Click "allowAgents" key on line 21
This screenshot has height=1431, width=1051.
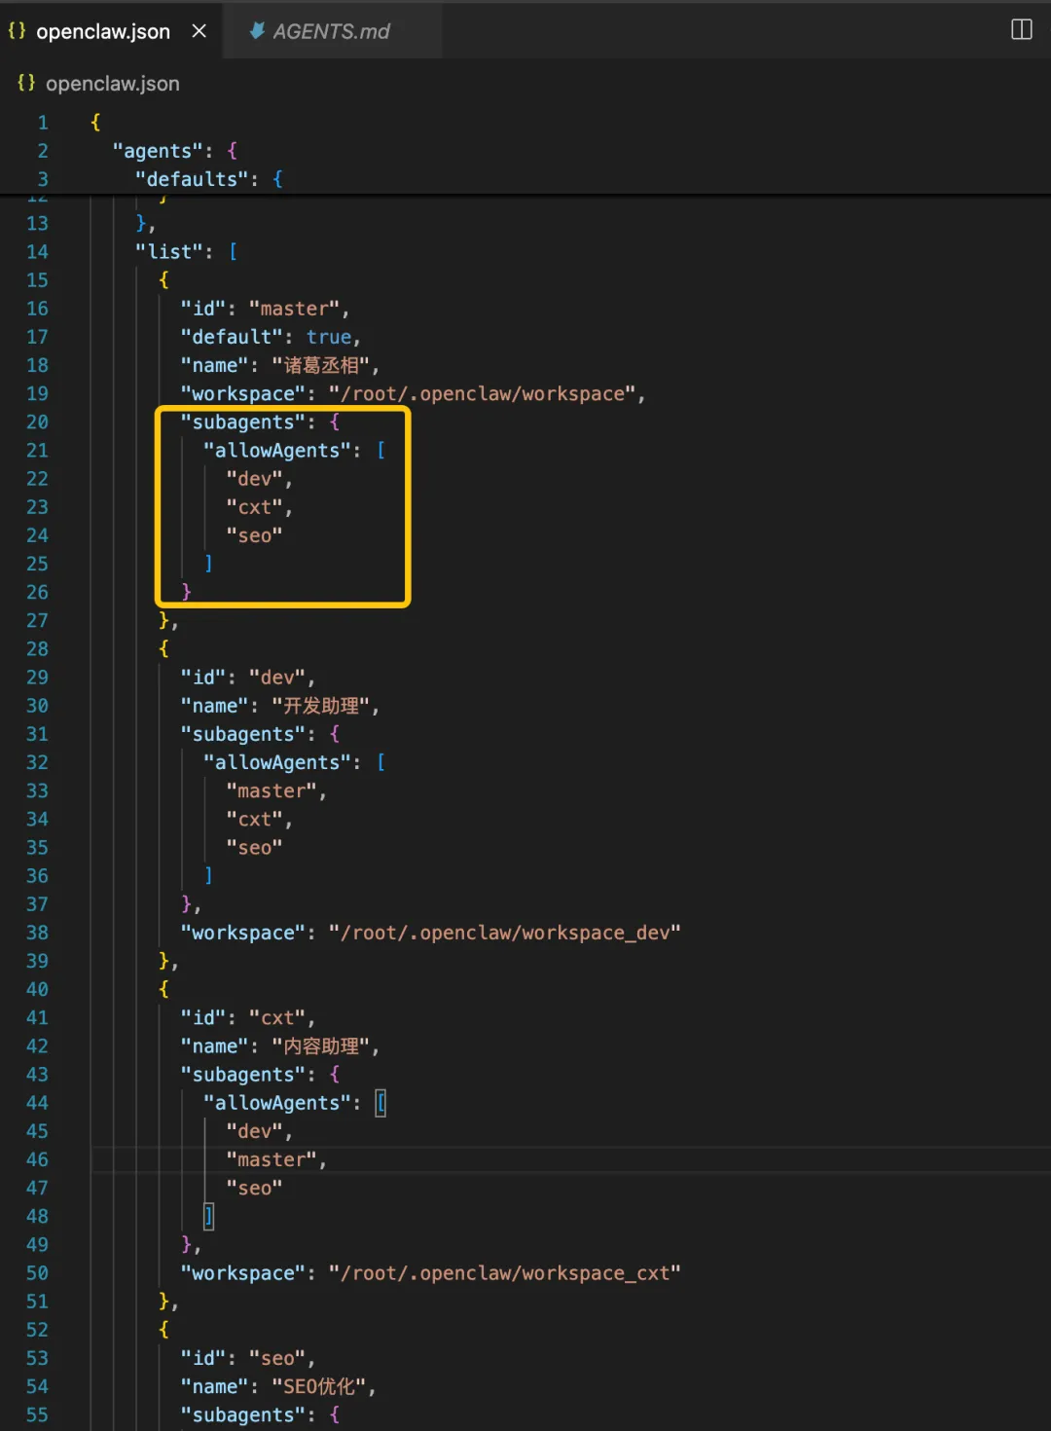277,451
